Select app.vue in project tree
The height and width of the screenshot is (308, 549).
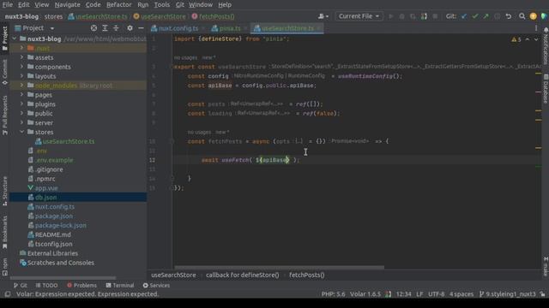click(46, 188)
